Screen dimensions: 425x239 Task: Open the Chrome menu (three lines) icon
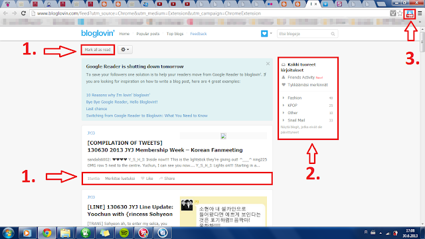420,13
